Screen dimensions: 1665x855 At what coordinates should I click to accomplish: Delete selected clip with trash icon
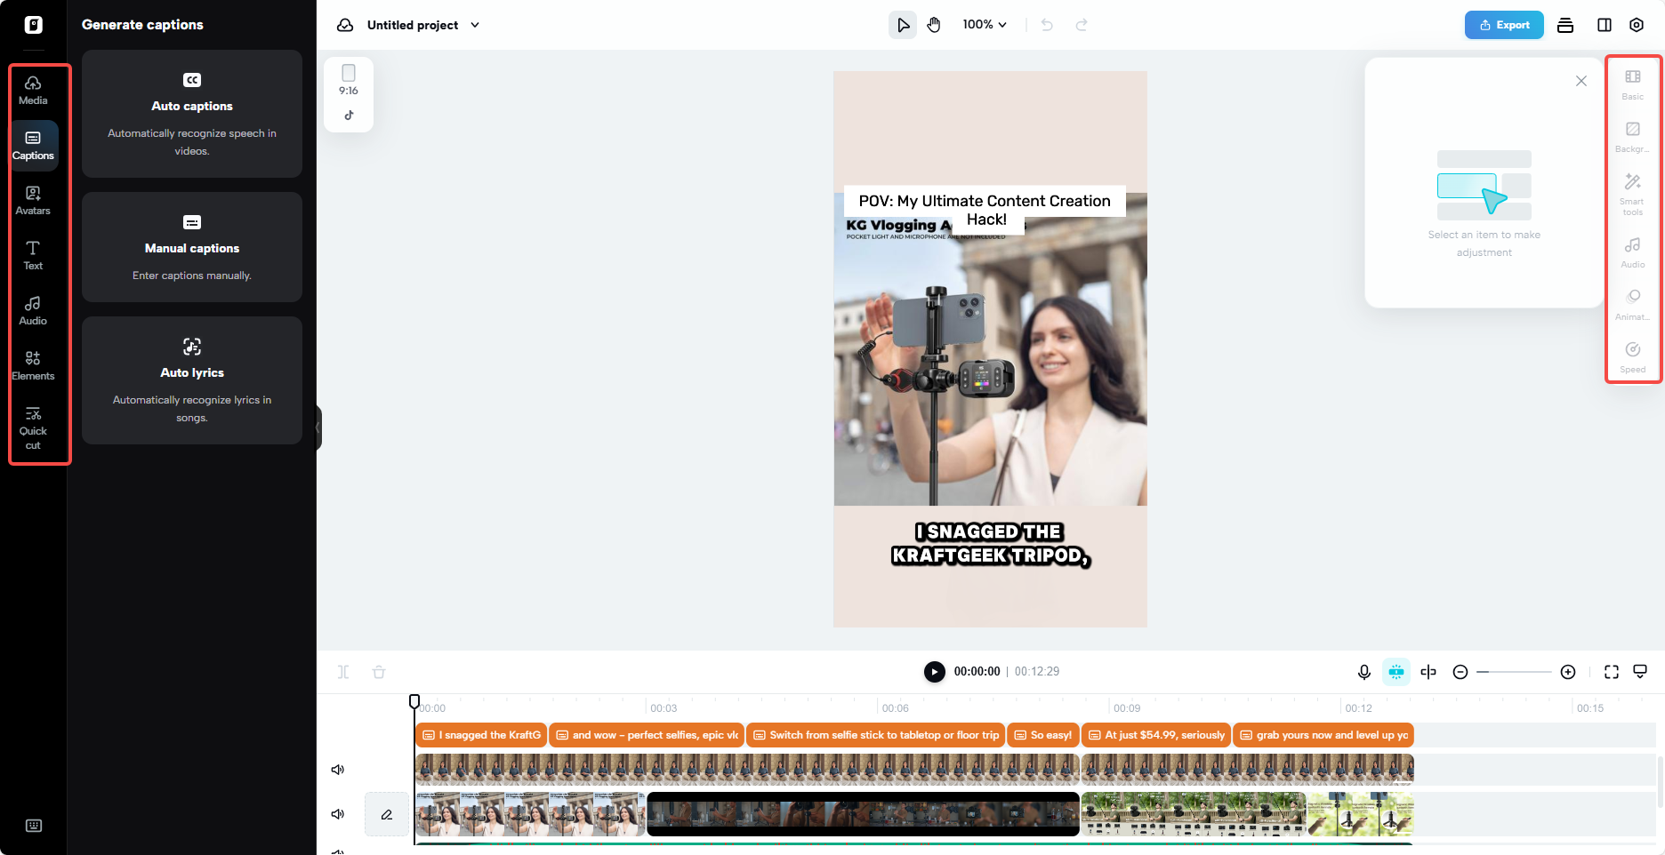[x=379, y=672]
